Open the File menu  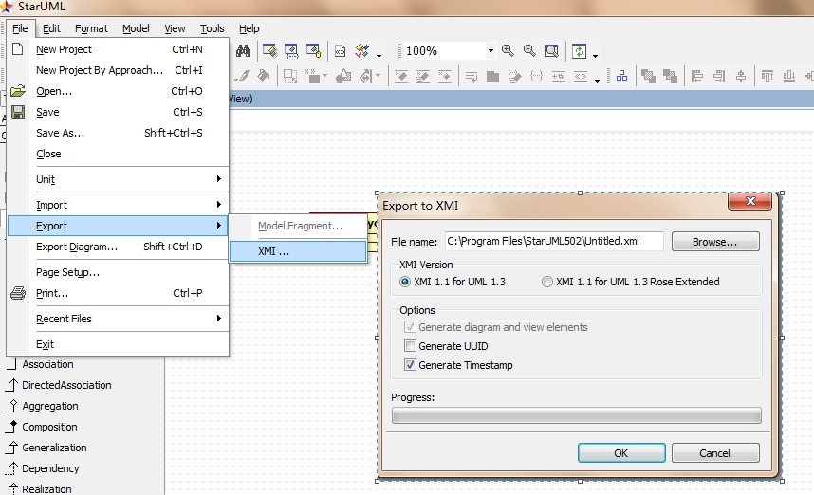pyautogui.click(x=20, y=28)
